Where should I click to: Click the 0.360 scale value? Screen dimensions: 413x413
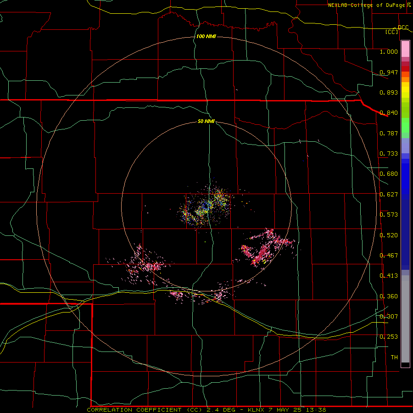pyautogui.click(x=389, y=296)
